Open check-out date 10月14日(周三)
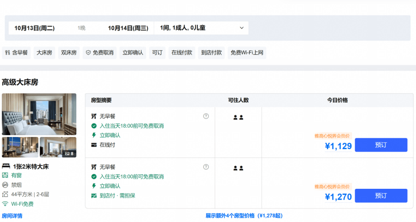The width and height of the screenshot is (416, 222). tap(128, 28)
